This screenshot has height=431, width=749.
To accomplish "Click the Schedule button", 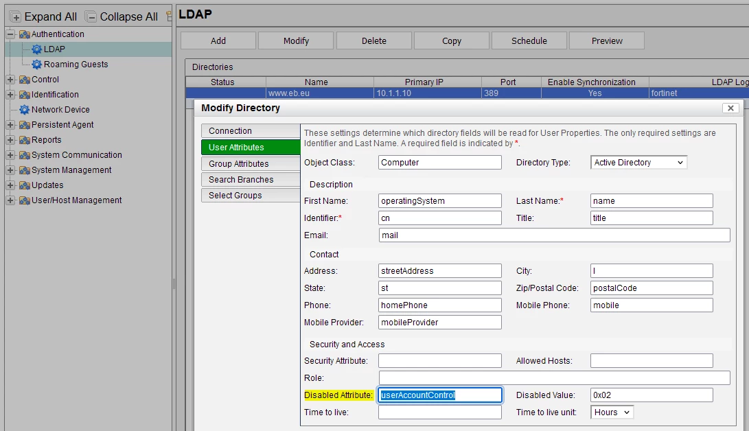I will tap(529, 41).
